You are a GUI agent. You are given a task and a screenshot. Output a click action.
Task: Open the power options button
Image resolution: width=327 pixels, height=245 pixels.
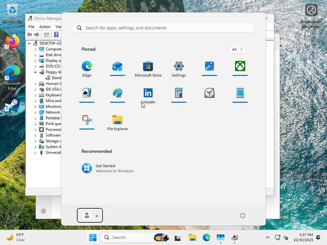click(x=243, y=215)
